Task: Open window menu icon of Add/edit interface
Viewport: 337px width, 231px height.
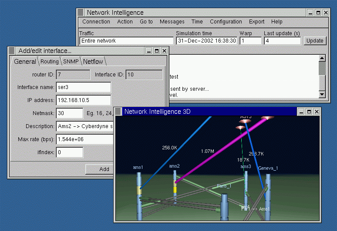Action: tap(12, 51)
